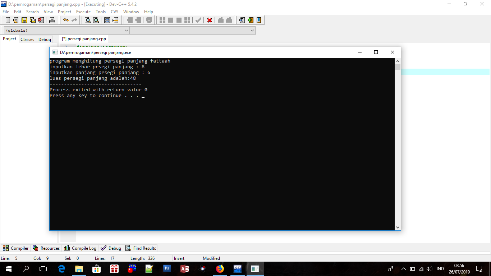
Task: Open the Execute menu
Action: point(83,12)
